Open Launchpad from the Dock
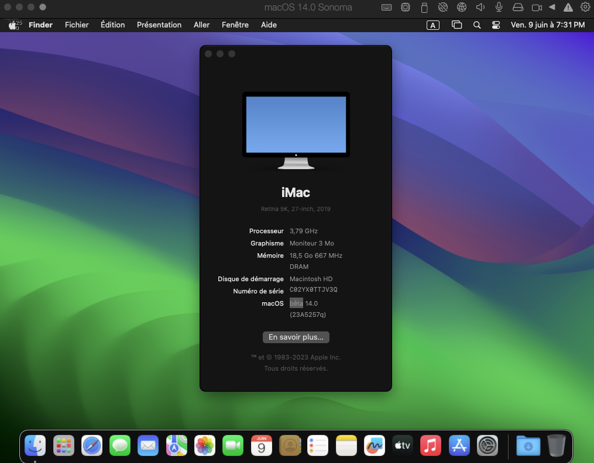 click(64, 445)
